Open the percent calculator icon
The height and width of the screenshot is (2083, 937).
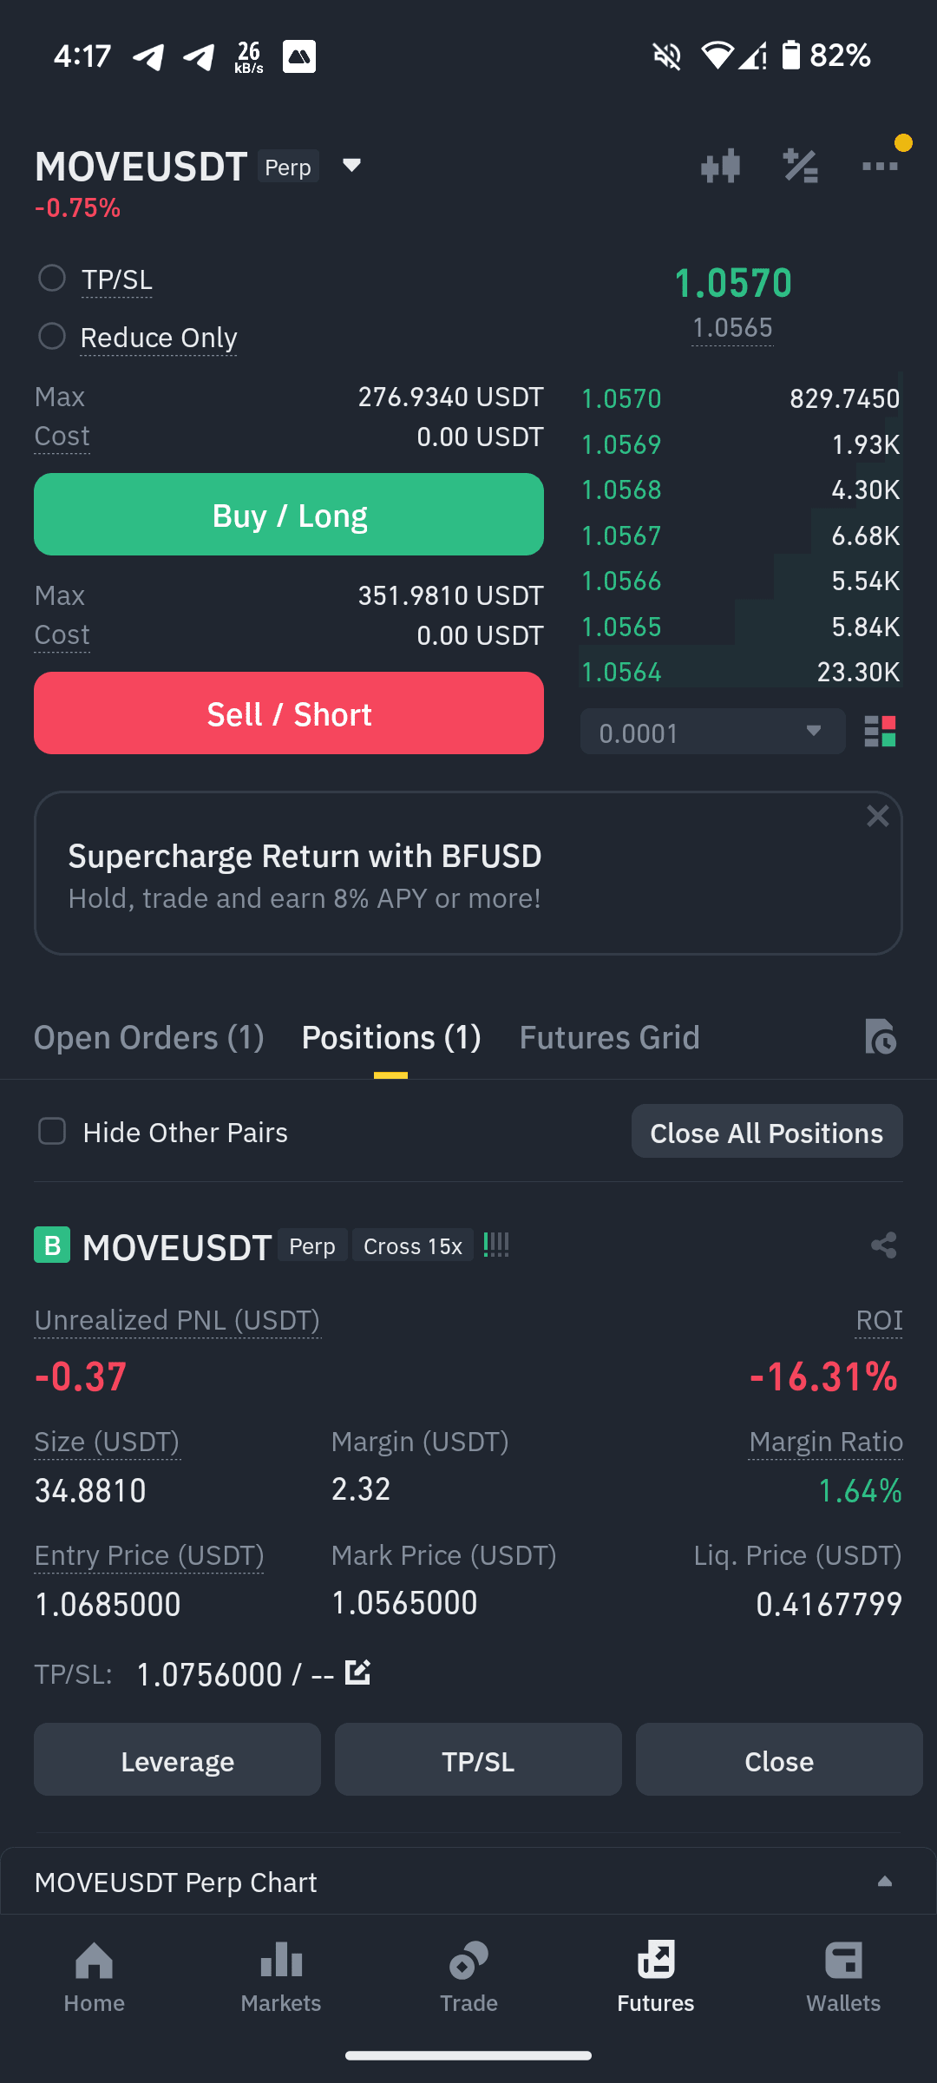click(800, 166)
